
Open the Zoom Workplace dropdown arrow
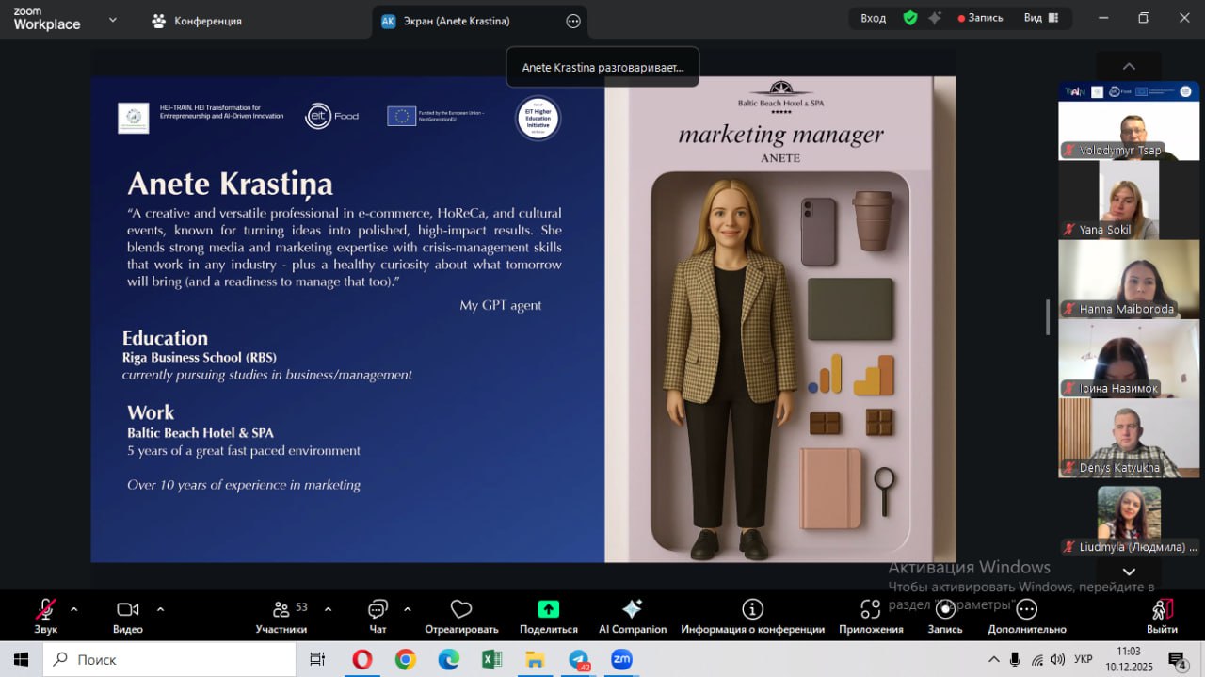(x=113, y=19)
